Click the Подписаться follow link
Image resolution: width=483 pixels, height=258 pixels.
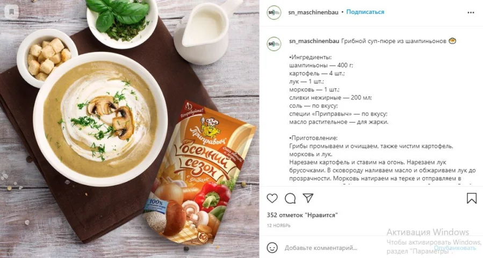pos(365,12)
